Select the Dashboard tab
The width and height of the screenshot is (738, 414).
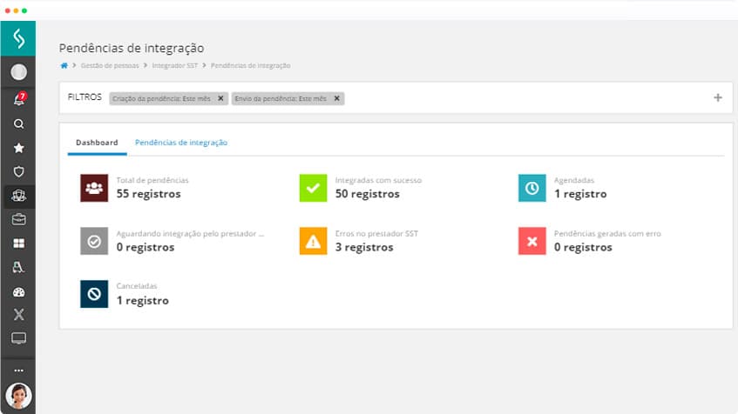click(x=97, y=143)
